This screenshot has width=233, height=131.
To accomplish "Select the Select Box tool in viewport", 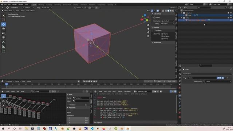I will tap(3, 15).
